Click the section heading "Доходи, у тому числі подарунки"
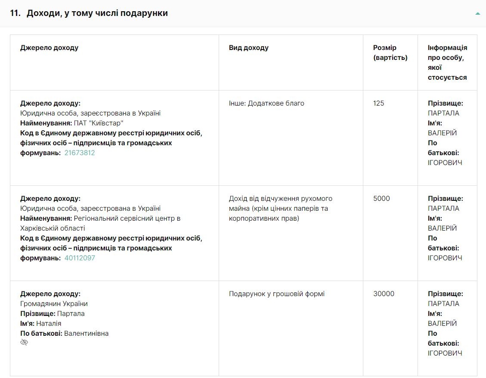 tap(97, 13)
